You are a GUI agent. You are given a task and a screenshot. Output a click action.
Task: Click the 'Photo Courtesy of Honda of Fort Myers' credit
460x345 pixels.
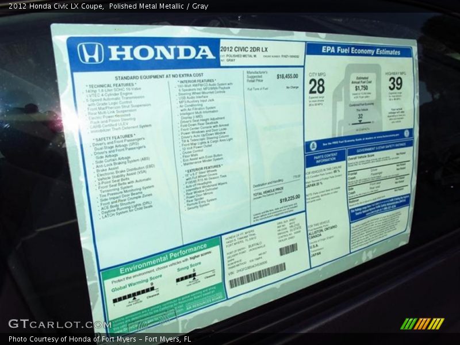72,339
